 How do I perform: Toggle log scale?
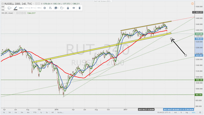coord(187,112)
